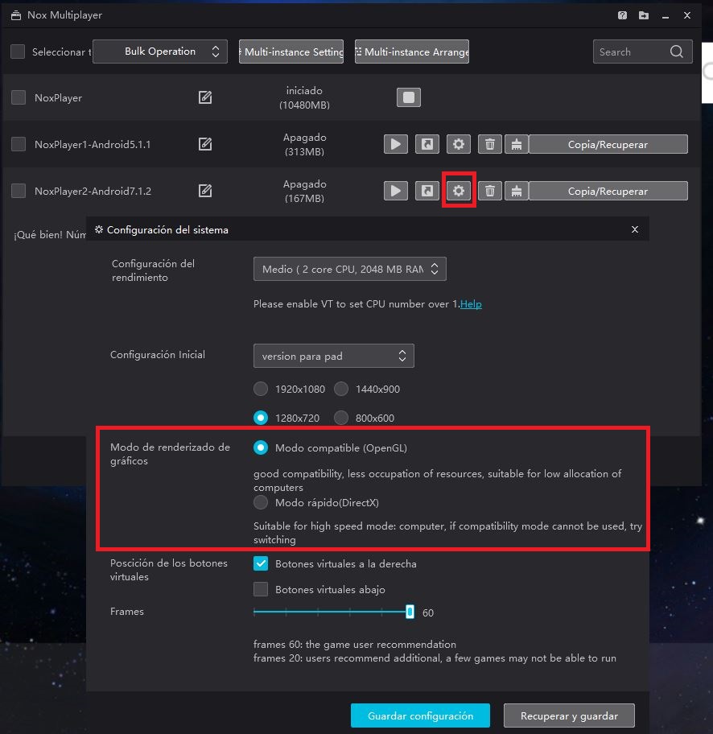The height and width of the screenshot is (734, 713).
Task: Choose the 1440x900 resolution
Action: pos(341,389)
